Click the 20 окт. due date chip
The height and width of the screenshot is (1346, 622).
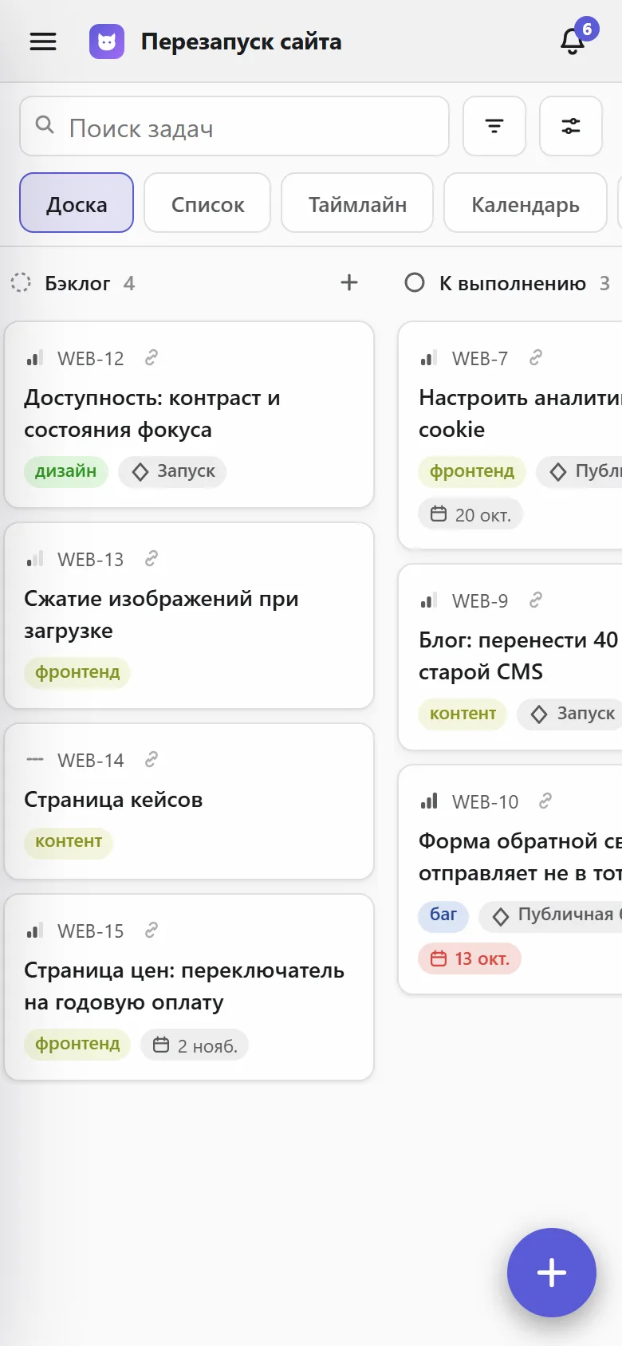[470, 514]
